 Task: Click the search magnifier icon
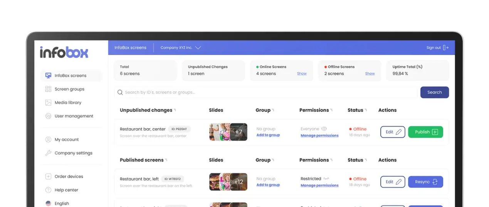[120, 92]
